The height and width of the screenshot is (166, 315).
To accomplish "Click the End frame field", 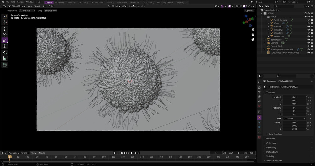I will point(249,153).
